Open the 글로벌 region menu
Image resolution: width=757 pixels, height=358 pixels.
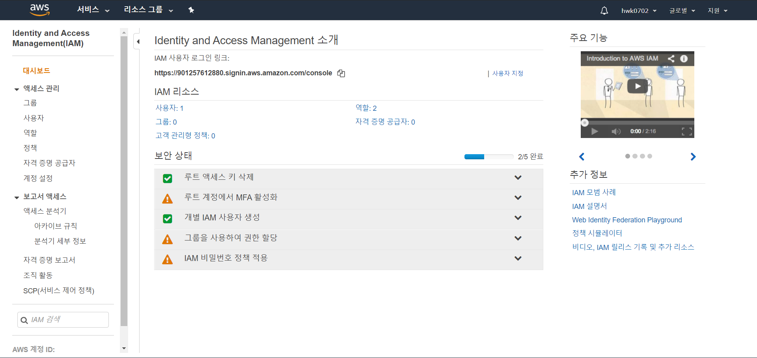682,11
